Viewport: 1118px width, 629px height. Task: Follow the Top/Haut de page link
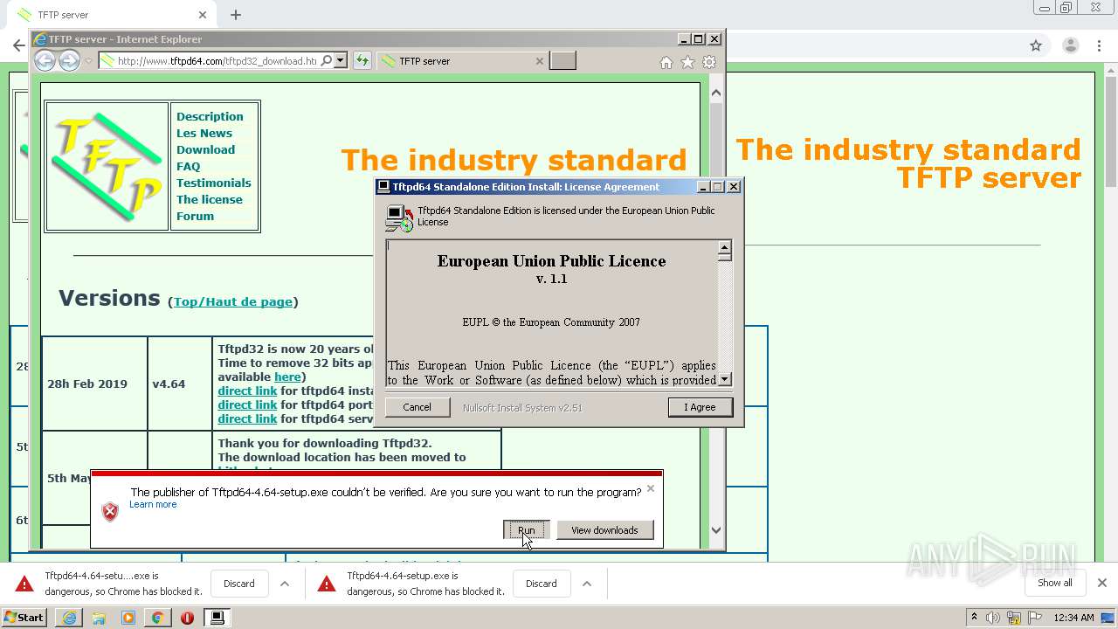(233, 301)
